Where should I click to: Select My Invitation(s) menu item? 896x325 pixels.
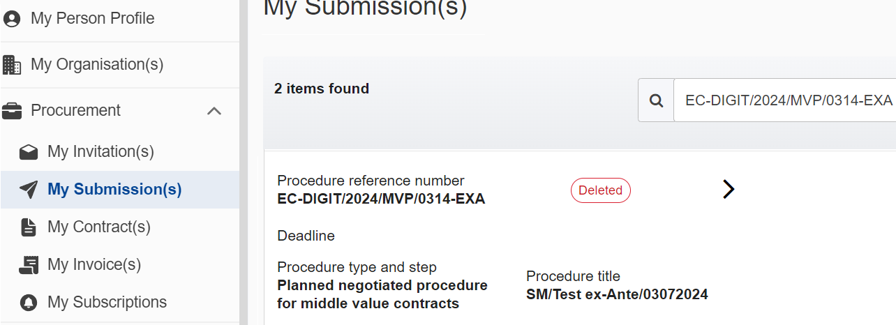pos(100,152)
